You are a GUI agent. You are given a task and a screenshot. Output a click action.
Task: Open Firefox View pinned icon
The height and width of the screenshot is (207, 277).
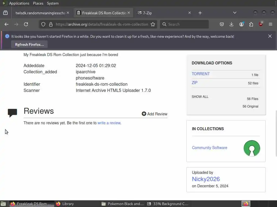click(x=5, y=13)
